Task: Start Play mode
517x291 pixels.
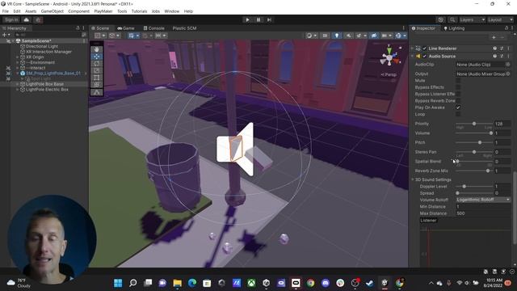Action: pyautogui.click(x=247, y=19)
